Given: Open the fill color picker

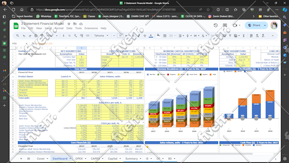Looking at the screenshot, I should pyautogui.click(x=159, y=36).
